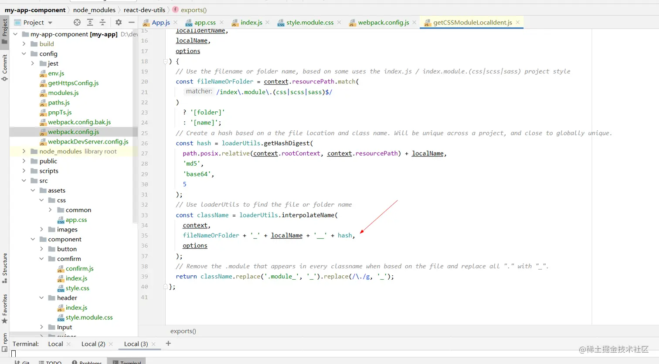The width and height of the screenshot is (659, 364).
Task: Select pnpTs.js in the project tree
Action: (x=60, y=112)
